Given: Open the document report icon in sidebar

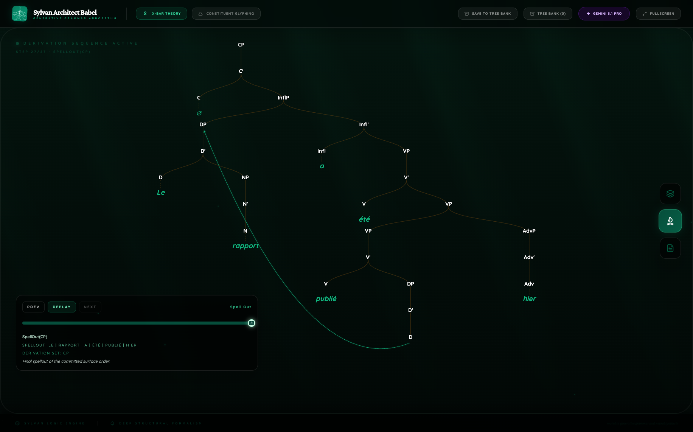Looking at the screenshot, I should [670, 248].
